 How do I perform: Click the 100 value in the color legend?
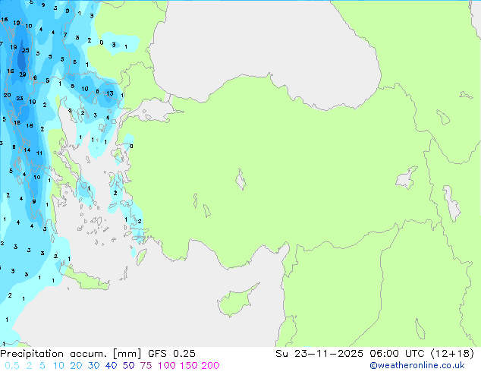click(167, 366)
